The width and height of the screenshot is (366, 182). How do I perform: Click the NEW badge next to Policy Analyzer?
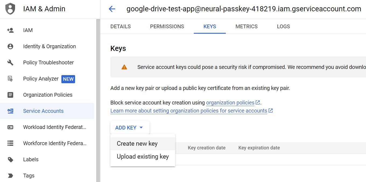68,79
